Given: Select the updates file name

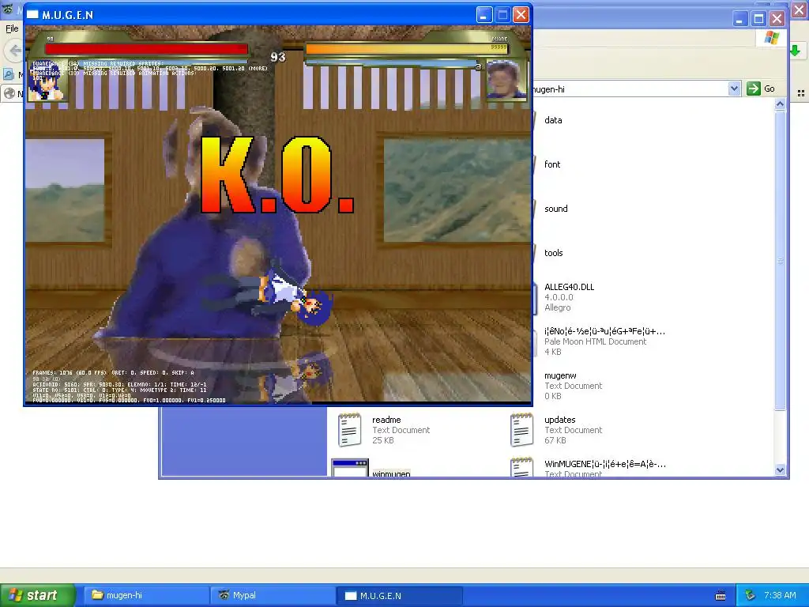Looking at the screenshot, I should (560, 420).
